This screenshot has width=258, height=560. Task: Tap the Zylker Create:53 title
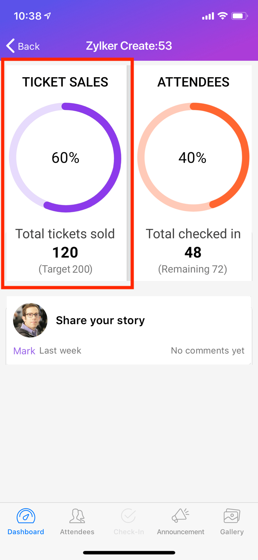tap(129, 46)
